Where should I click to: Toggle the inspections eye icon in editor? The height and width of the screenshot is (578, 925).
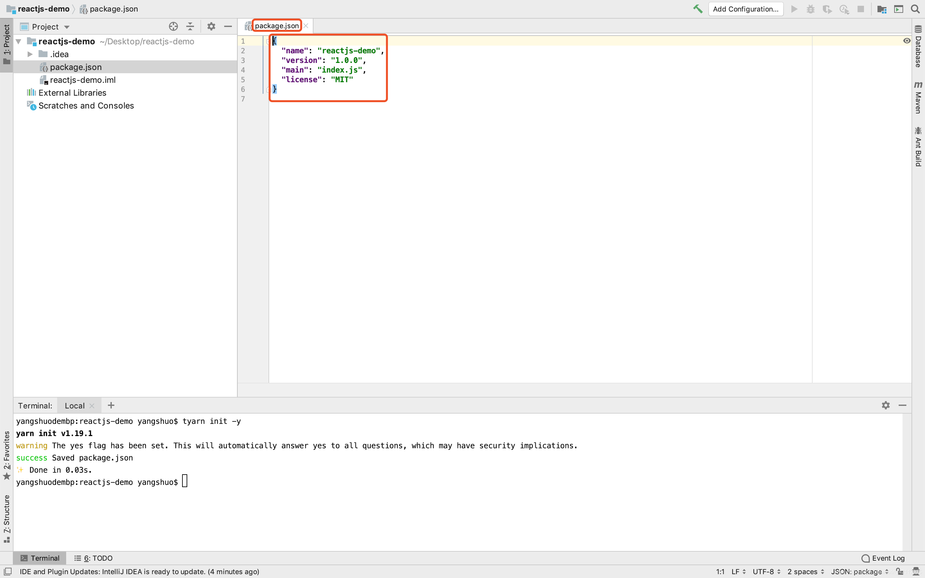(x=907, y=41)
